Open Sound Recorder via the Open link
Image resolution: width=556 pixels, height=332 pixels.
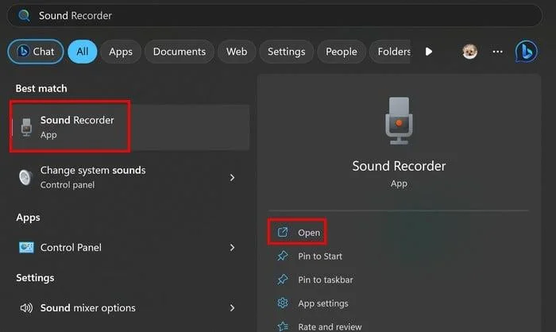tap(308, 233)
